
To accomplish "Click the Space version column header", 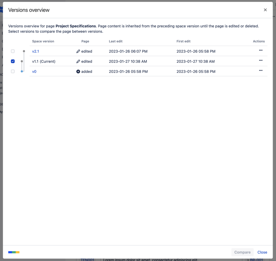I will tap(43, 41).
